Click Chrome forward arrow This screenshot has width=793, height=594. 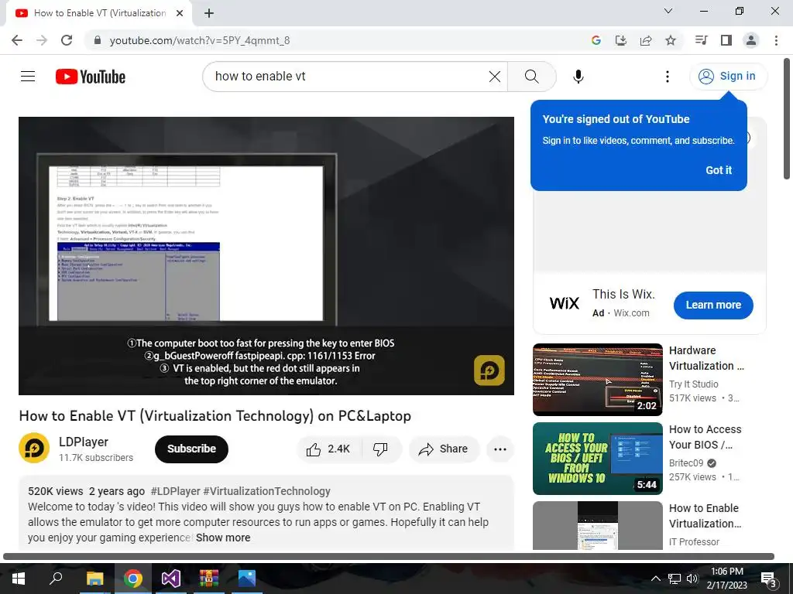pyautogui.click(x=42, y=40)
